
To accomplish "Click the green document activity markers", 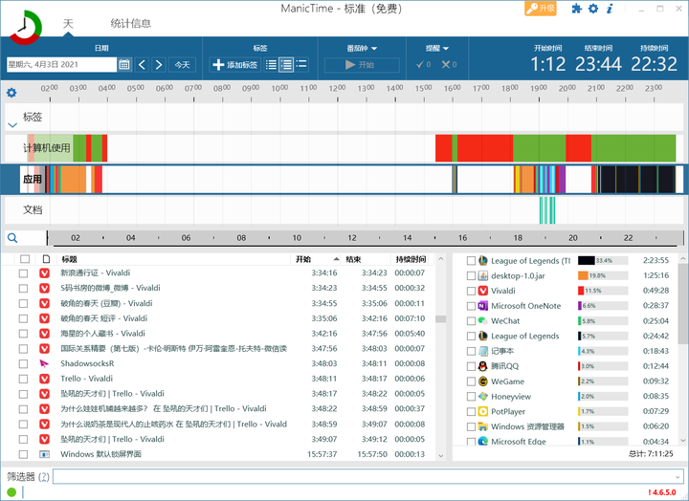I will (547, 210).
